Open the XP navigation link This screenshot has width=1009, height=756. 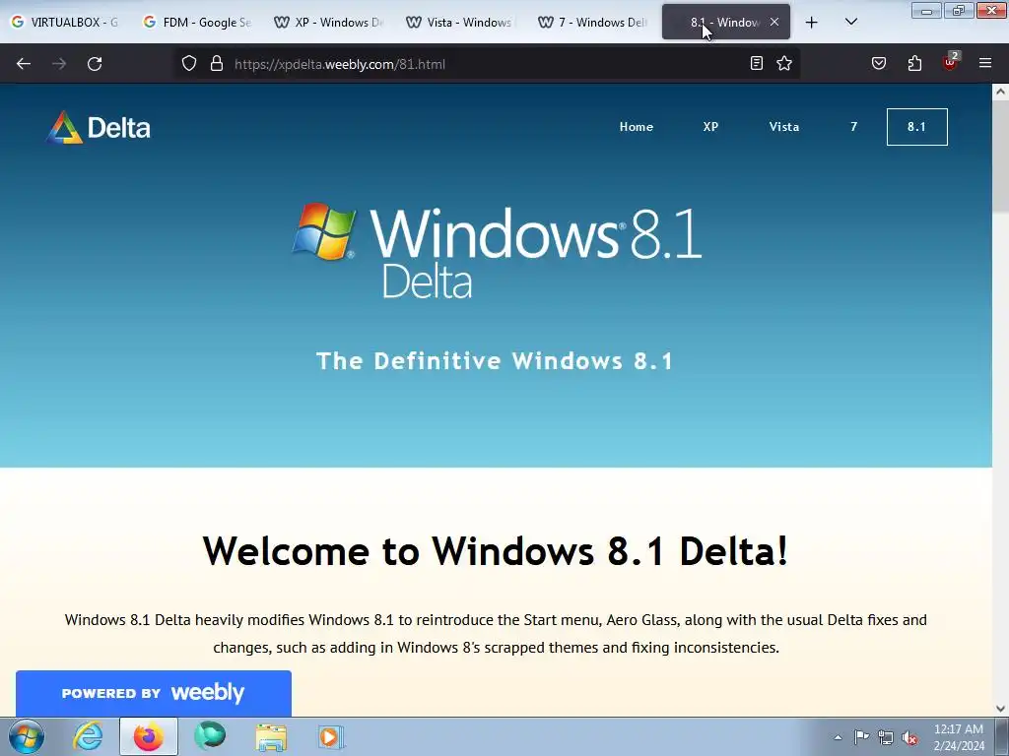pos(710,127)
